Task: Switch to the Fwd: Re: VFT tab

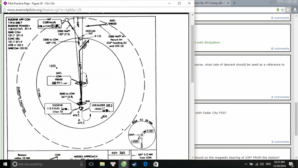Action: tap(209, 3)
